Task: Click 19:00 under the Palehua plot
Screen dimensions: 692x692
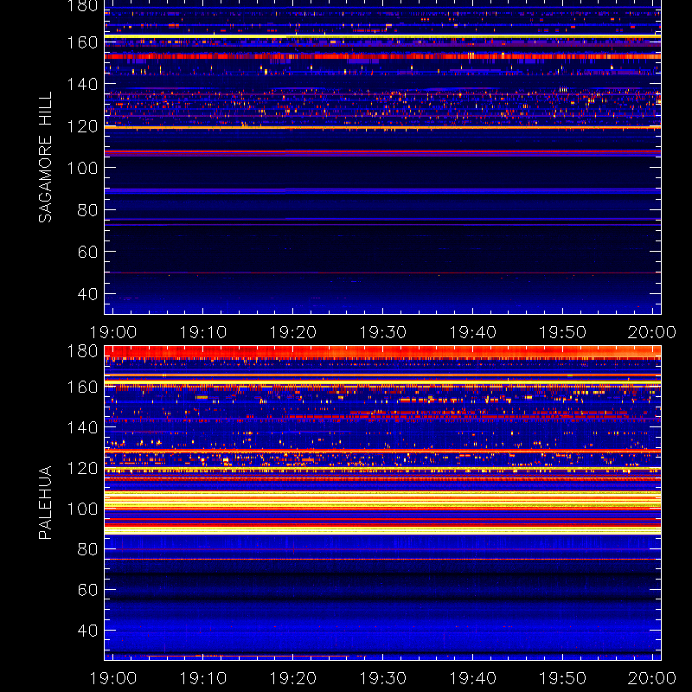Action: click(x=113, y=678)
